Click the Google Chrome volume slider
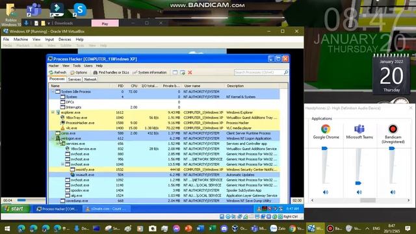This screenshot has height=234, width=416. coord(325,148)
